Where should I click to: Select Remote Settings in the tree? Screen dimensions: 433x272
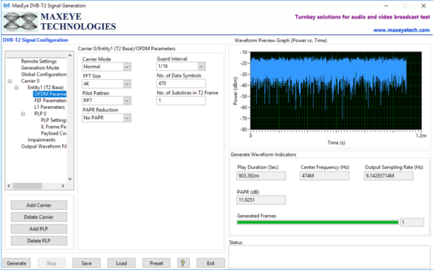pyautogui.click(x=39, y=61)
